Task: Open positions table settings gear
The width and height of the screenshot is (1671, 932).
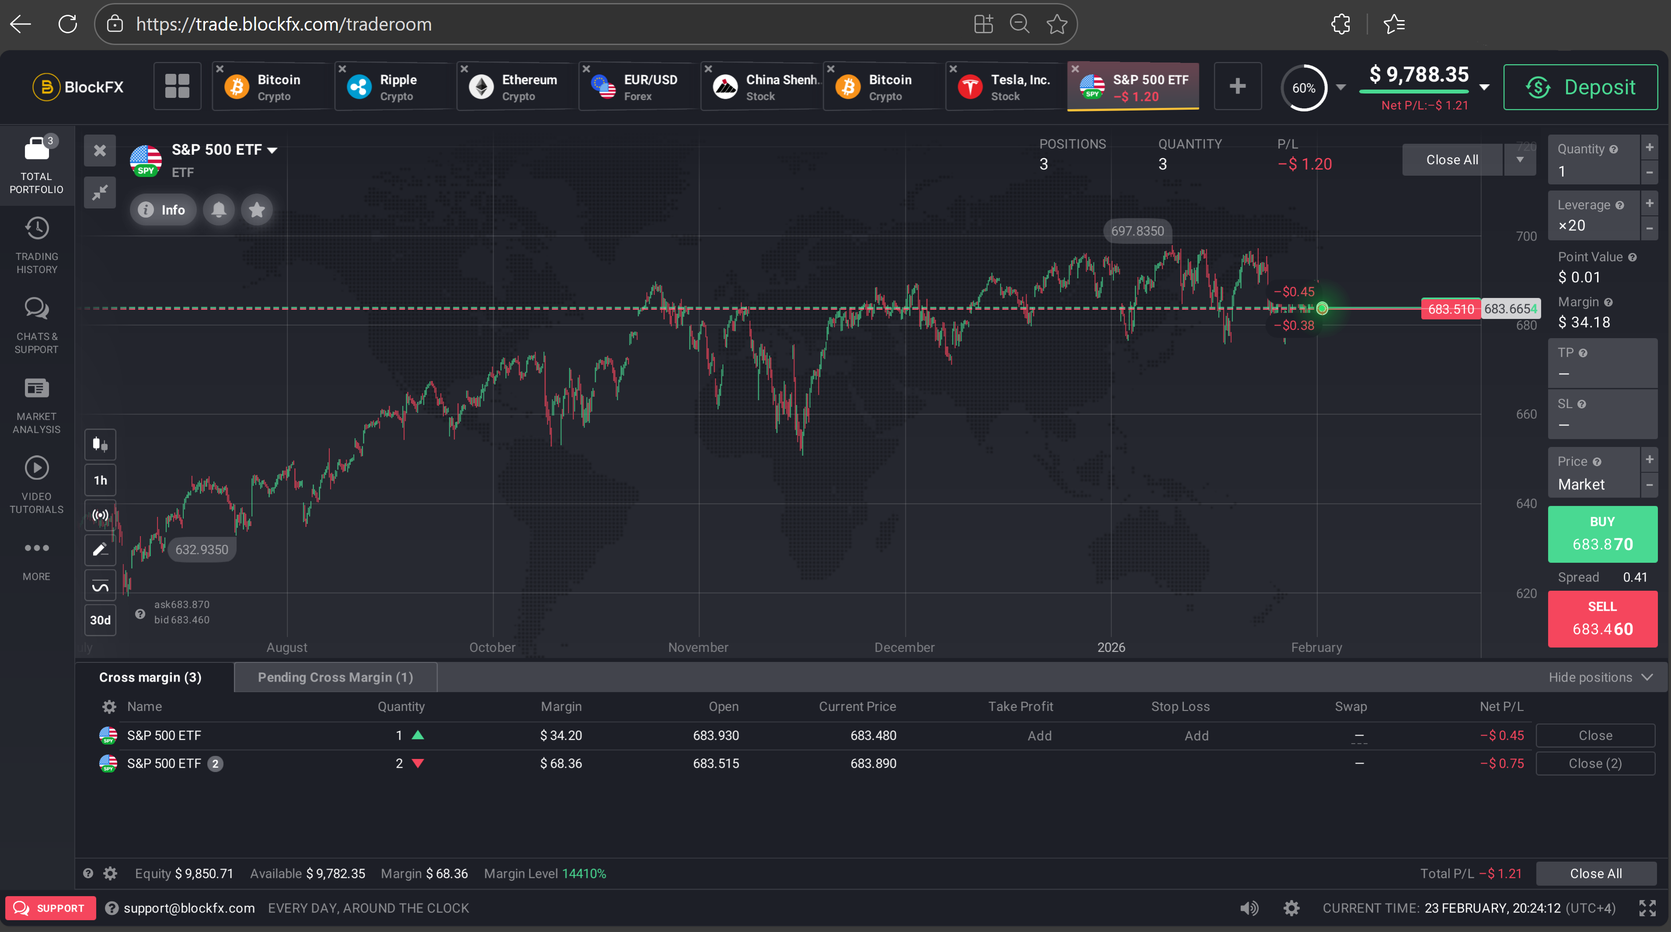Action: (109, 707)
